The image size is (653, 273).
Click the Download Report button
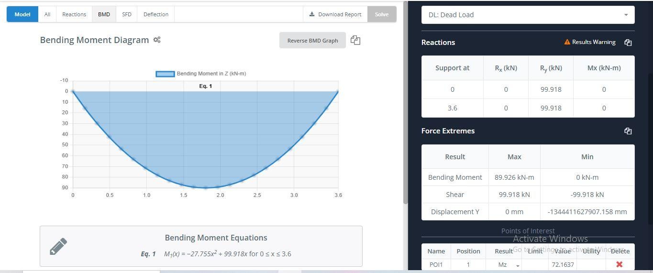335,14
